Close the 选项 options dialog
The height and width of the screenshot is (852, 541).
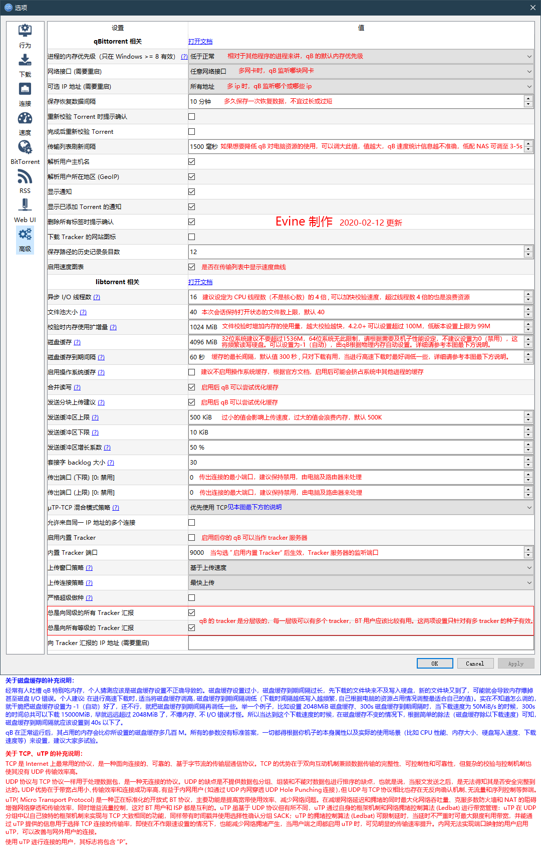coord(532,8)
